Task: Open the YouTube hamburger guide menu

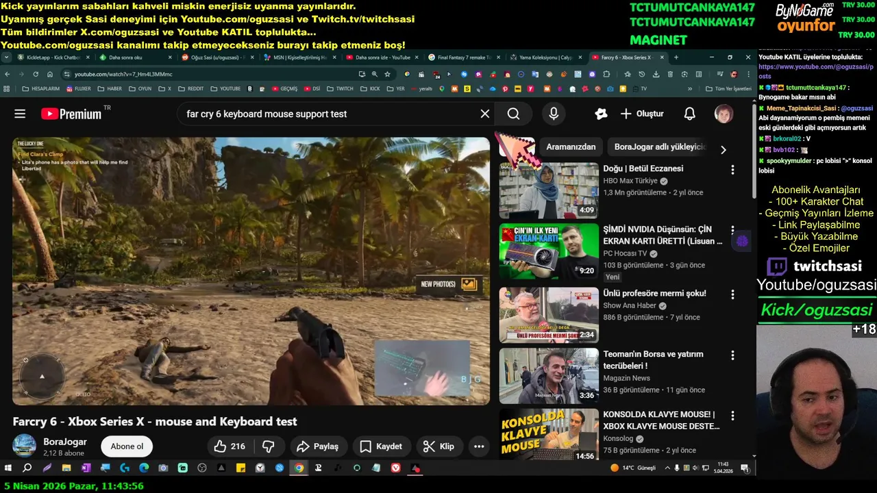Action: (x=20, y=114)
